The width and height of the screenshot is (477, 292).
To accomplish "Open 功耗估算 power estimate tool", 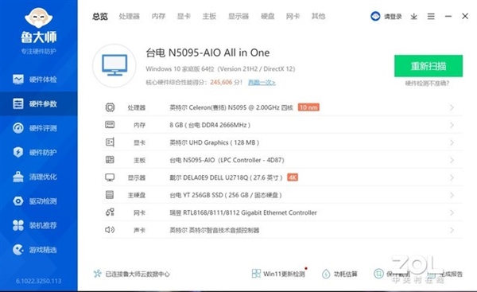I will [x=339, y=274].
